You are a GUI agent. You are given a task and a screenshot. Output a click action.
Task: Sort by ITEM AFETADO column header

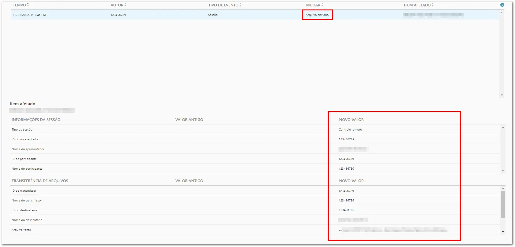point(418,5)
